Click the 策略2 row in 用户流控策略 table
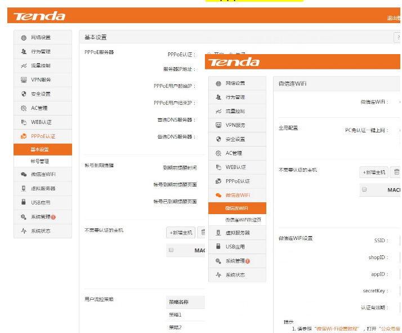The height and width of the screenshot is (333, 402). (185, 327)
